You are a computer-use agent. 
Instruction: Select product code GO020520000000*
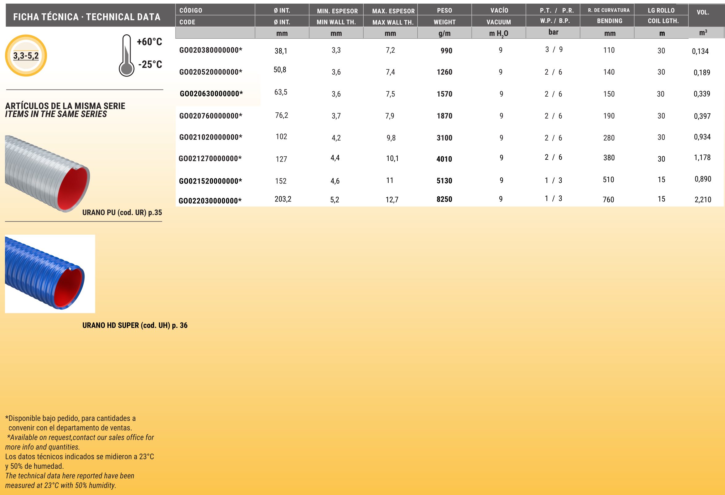pyautogui.click(x=211, y=72)
